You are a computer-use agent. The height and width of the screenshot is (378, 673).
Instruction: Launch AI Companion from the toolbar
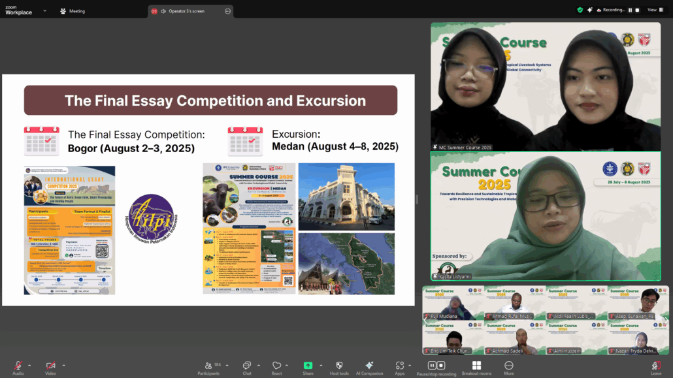click(x=369, y=366)
